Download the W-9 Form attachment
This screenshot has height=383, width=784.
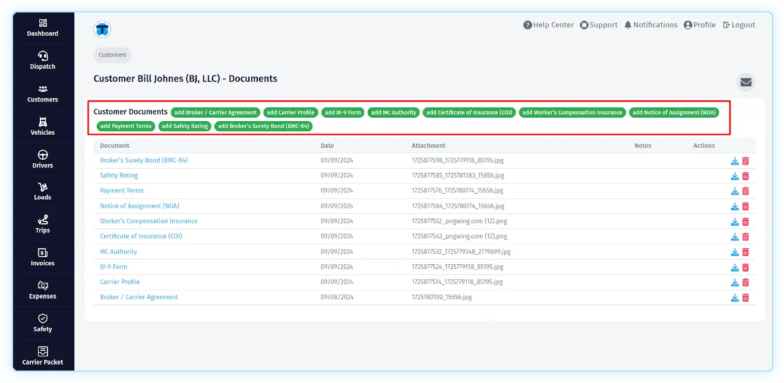pyautogui.click(x=735, y=267)
